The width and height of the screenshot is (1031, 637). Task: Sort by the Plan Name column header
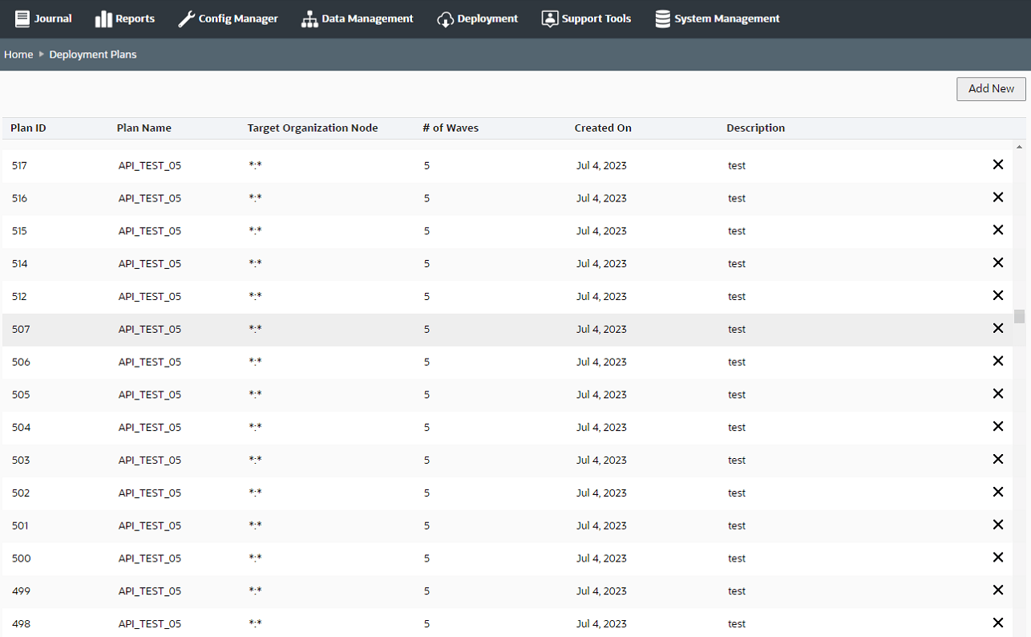[x=144, y=128]
